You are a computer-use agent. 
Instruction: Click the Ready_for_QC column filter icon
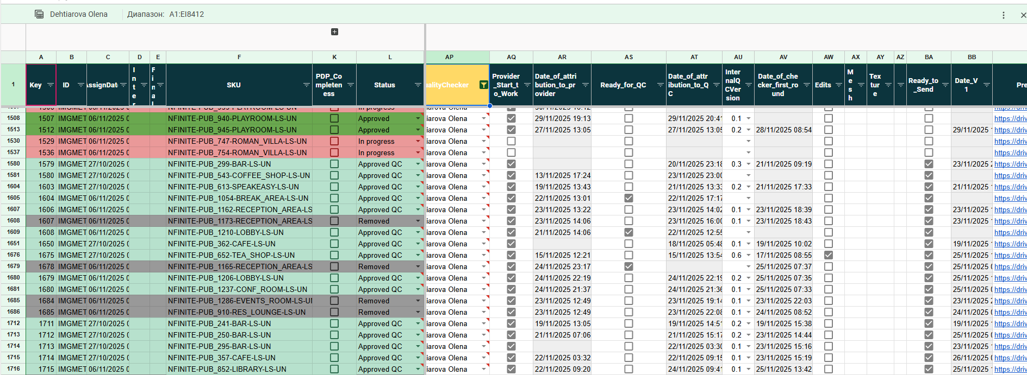660,85
